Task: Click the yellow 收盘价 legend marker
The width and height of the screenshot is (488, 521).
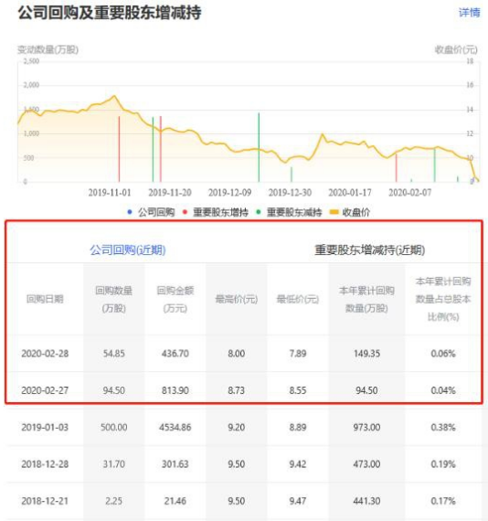Action: (x=334, y=212)
